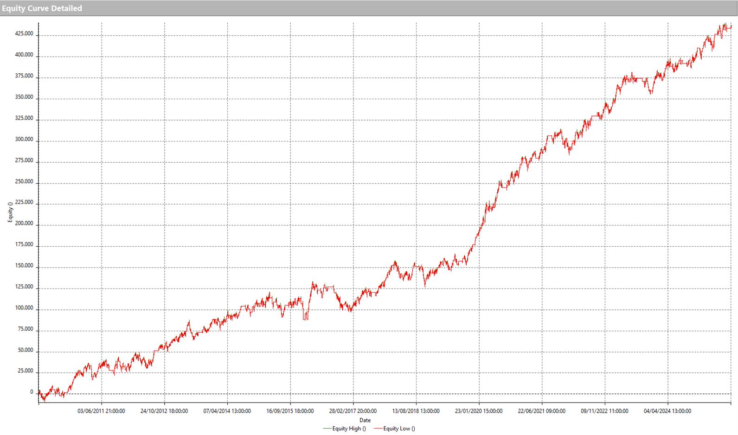Click the 28/02/2017 20:00:00 date label

pyautogui.click(x=353, y=411)
